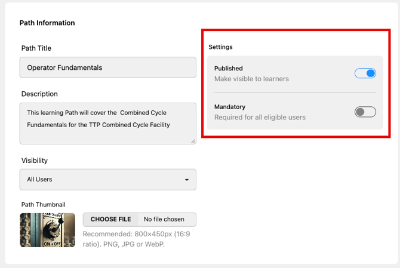
Task: Toggle the Published switch off
Action: [365, 73]
